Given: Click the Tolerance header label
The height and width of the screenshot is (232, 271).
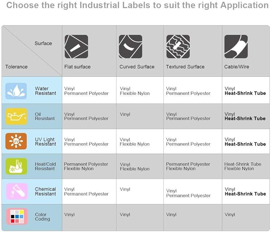Looking at the screenshot, I should click(16, 67).
